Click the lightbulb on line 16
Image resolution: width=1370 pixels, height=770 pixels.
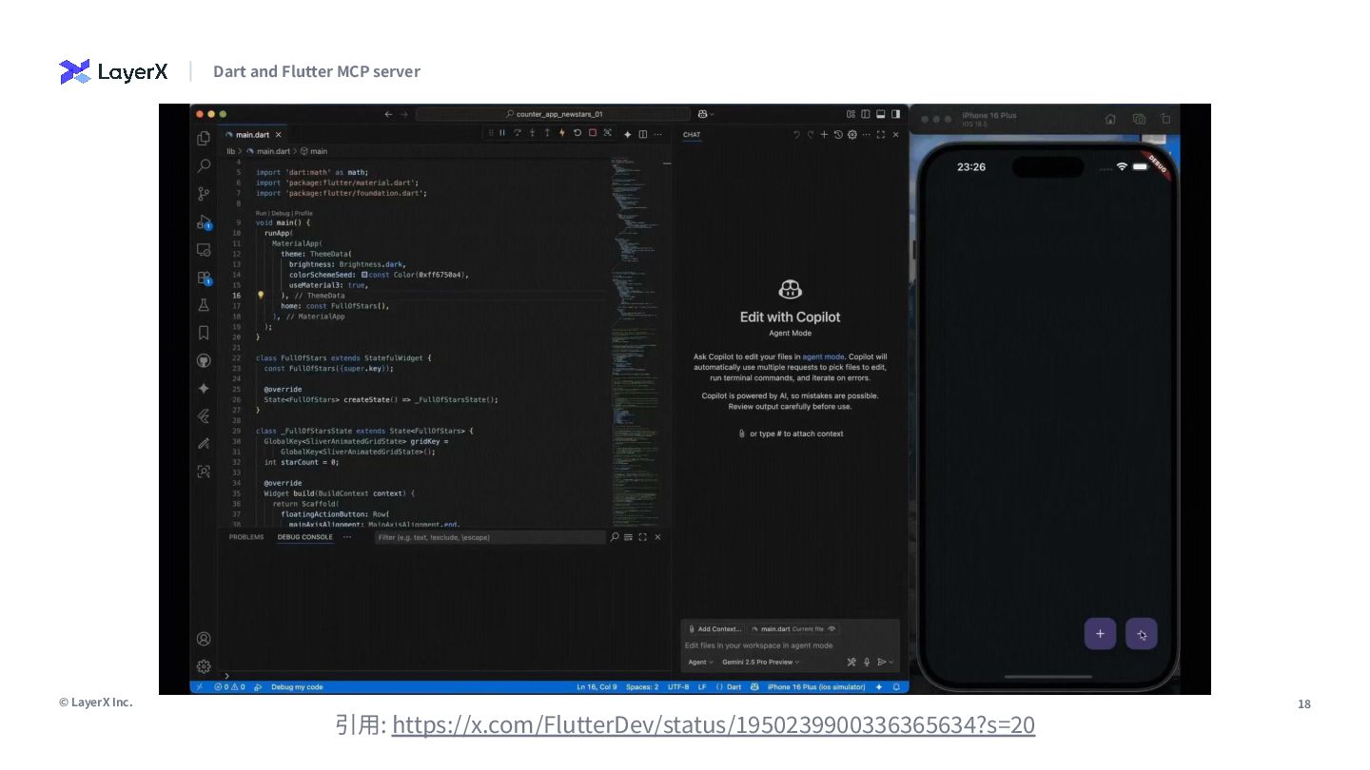(x=261, y=296)
